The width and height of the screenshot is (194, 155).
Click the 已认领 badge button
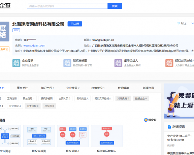[75, 24]
